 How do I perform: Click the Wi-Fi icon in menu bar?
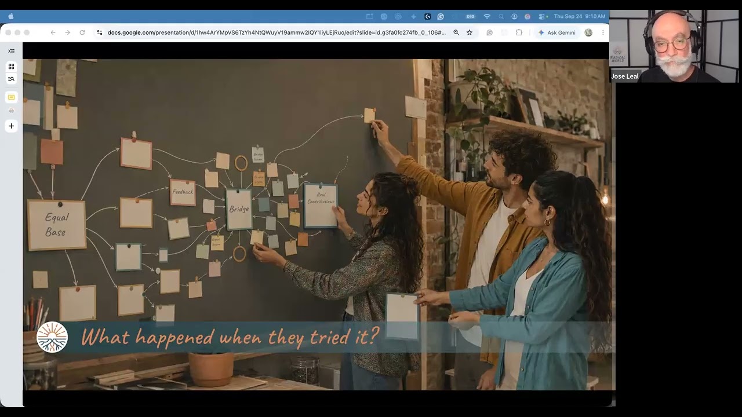click(487, 16)
